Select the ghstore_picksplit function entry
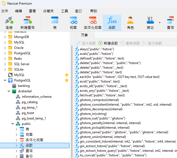The height and width of the screenshot is (158, 177). [x=105, y=128]
